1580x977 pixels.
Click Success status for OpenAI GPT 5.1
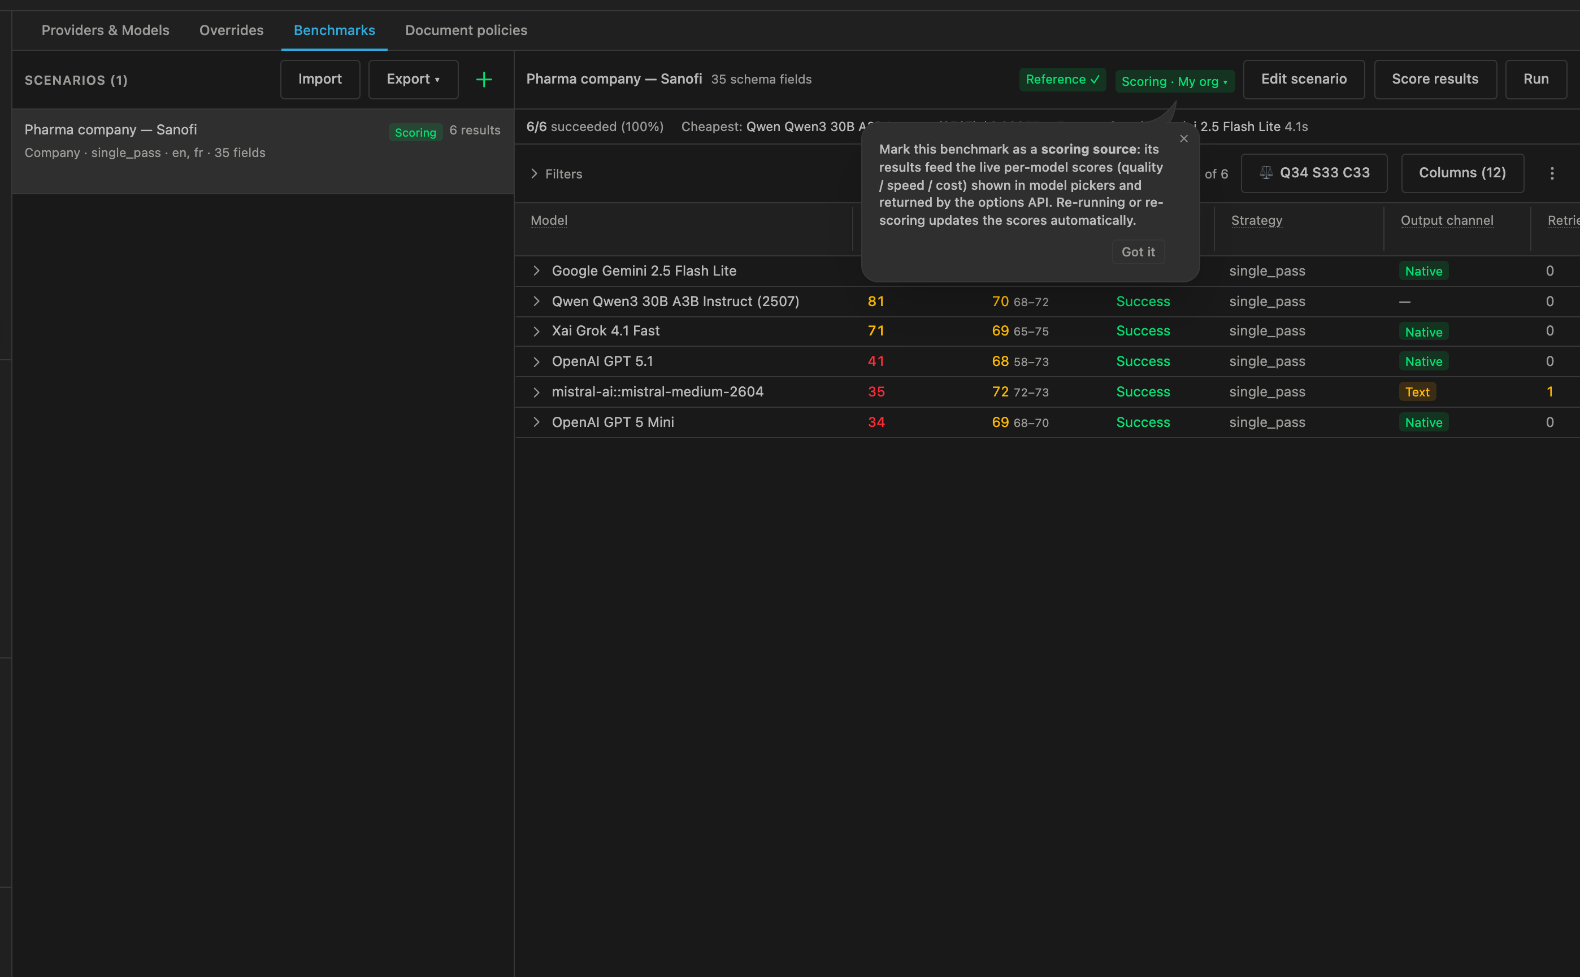(x=1142, y=361)
